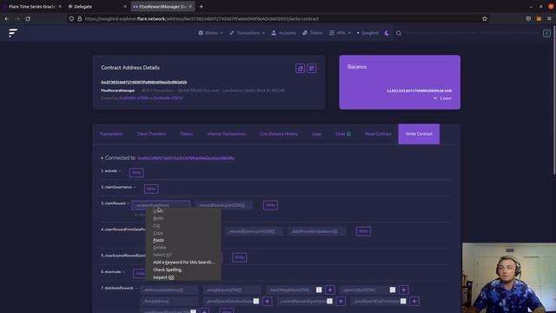This screenshot has width=556, height=313.
Task: Switch to the Token Transfers tab
Action: [x=151, y=134]
